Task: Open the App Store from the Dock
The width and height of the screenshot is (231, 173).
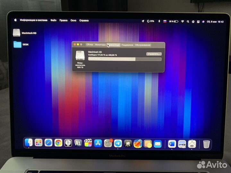Action: pyautogui.click(x=98, y=143)
